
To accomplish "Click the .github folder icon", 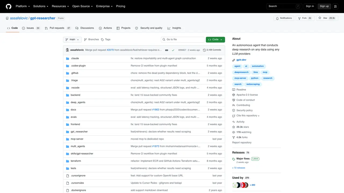I will point(68,73).
